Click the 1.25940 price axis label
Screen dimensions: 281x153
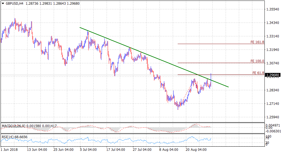pos(273,117)
